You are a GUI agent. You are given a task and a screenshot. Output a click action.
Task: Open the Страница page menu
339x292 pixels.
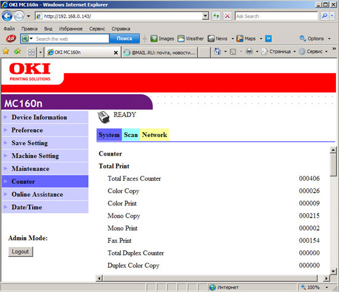(278, 52)
